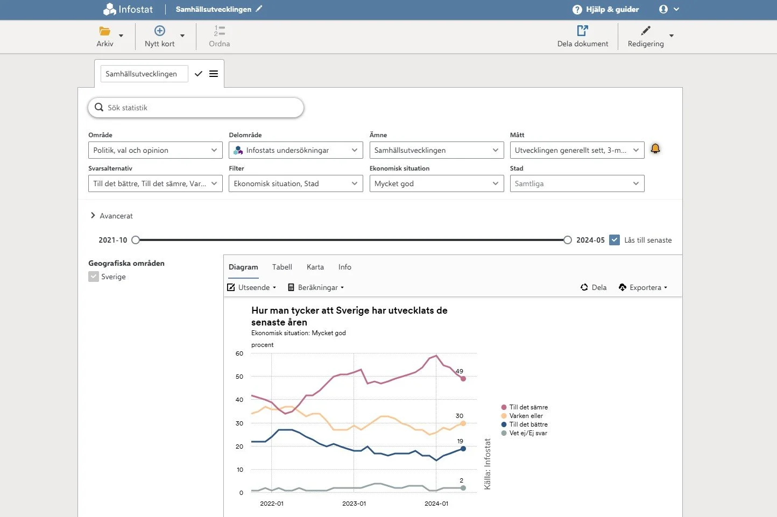Click the notification bell icon
This screenshot has height=517, width=777.
click(655, 148)
